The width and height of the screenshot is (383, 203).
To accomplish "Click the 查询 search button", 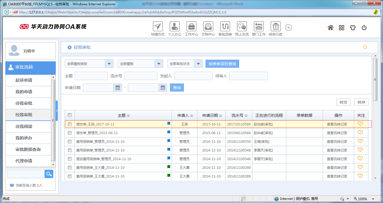I will [x=177, y=88].
